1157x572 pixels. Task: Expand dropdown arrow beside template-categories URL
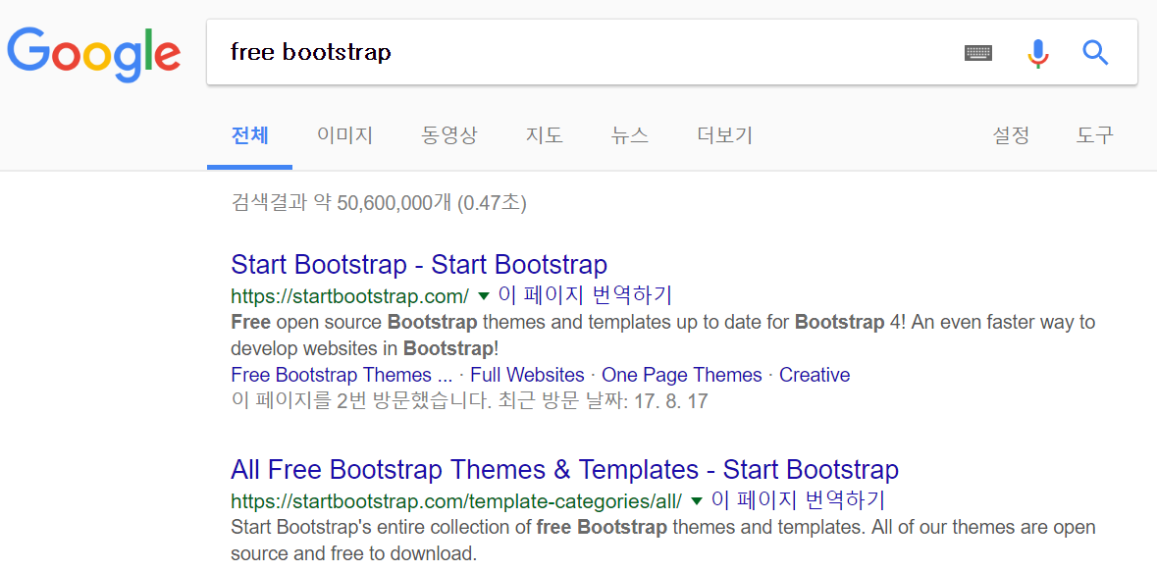(696, 501)
